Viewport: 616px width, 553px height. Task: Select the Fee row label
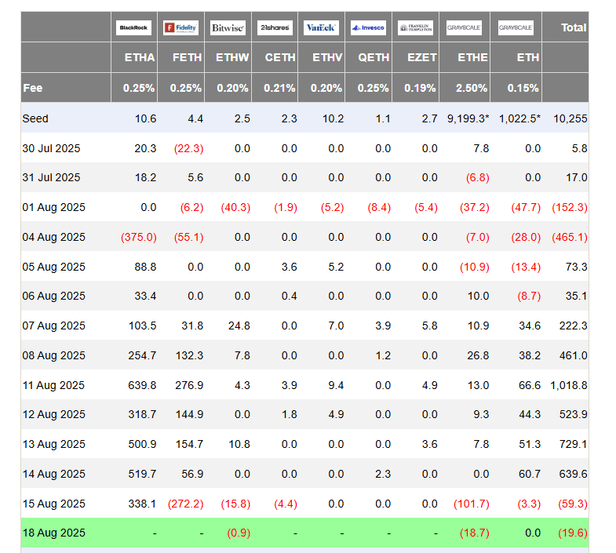(33, 88)
